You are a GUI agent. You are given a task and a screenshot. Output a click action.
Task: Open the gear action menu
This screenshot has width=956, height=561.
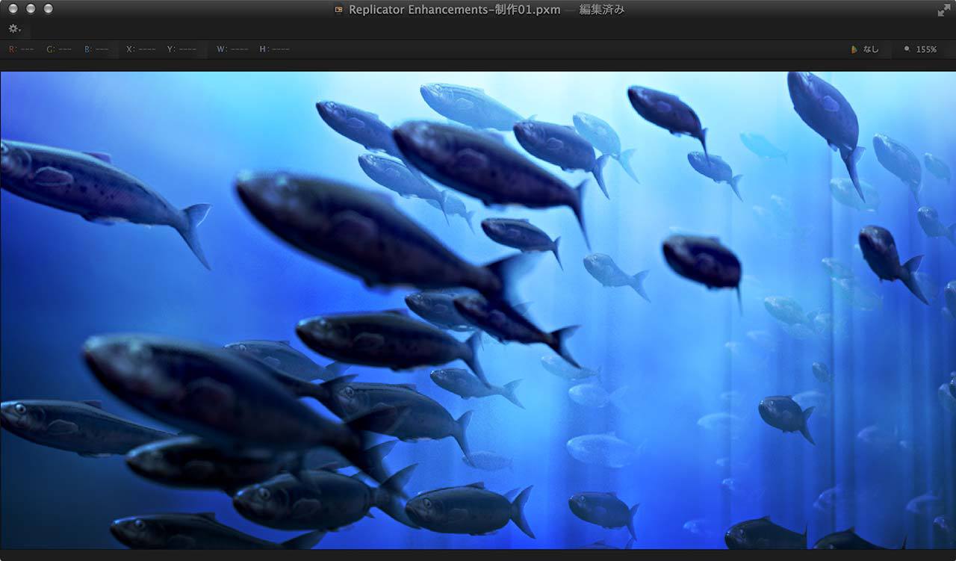pyautogui.click(x=14, y=29)
